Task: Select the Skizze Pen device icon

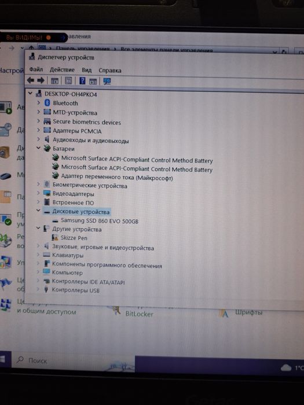Action: (x=55, y=237)
